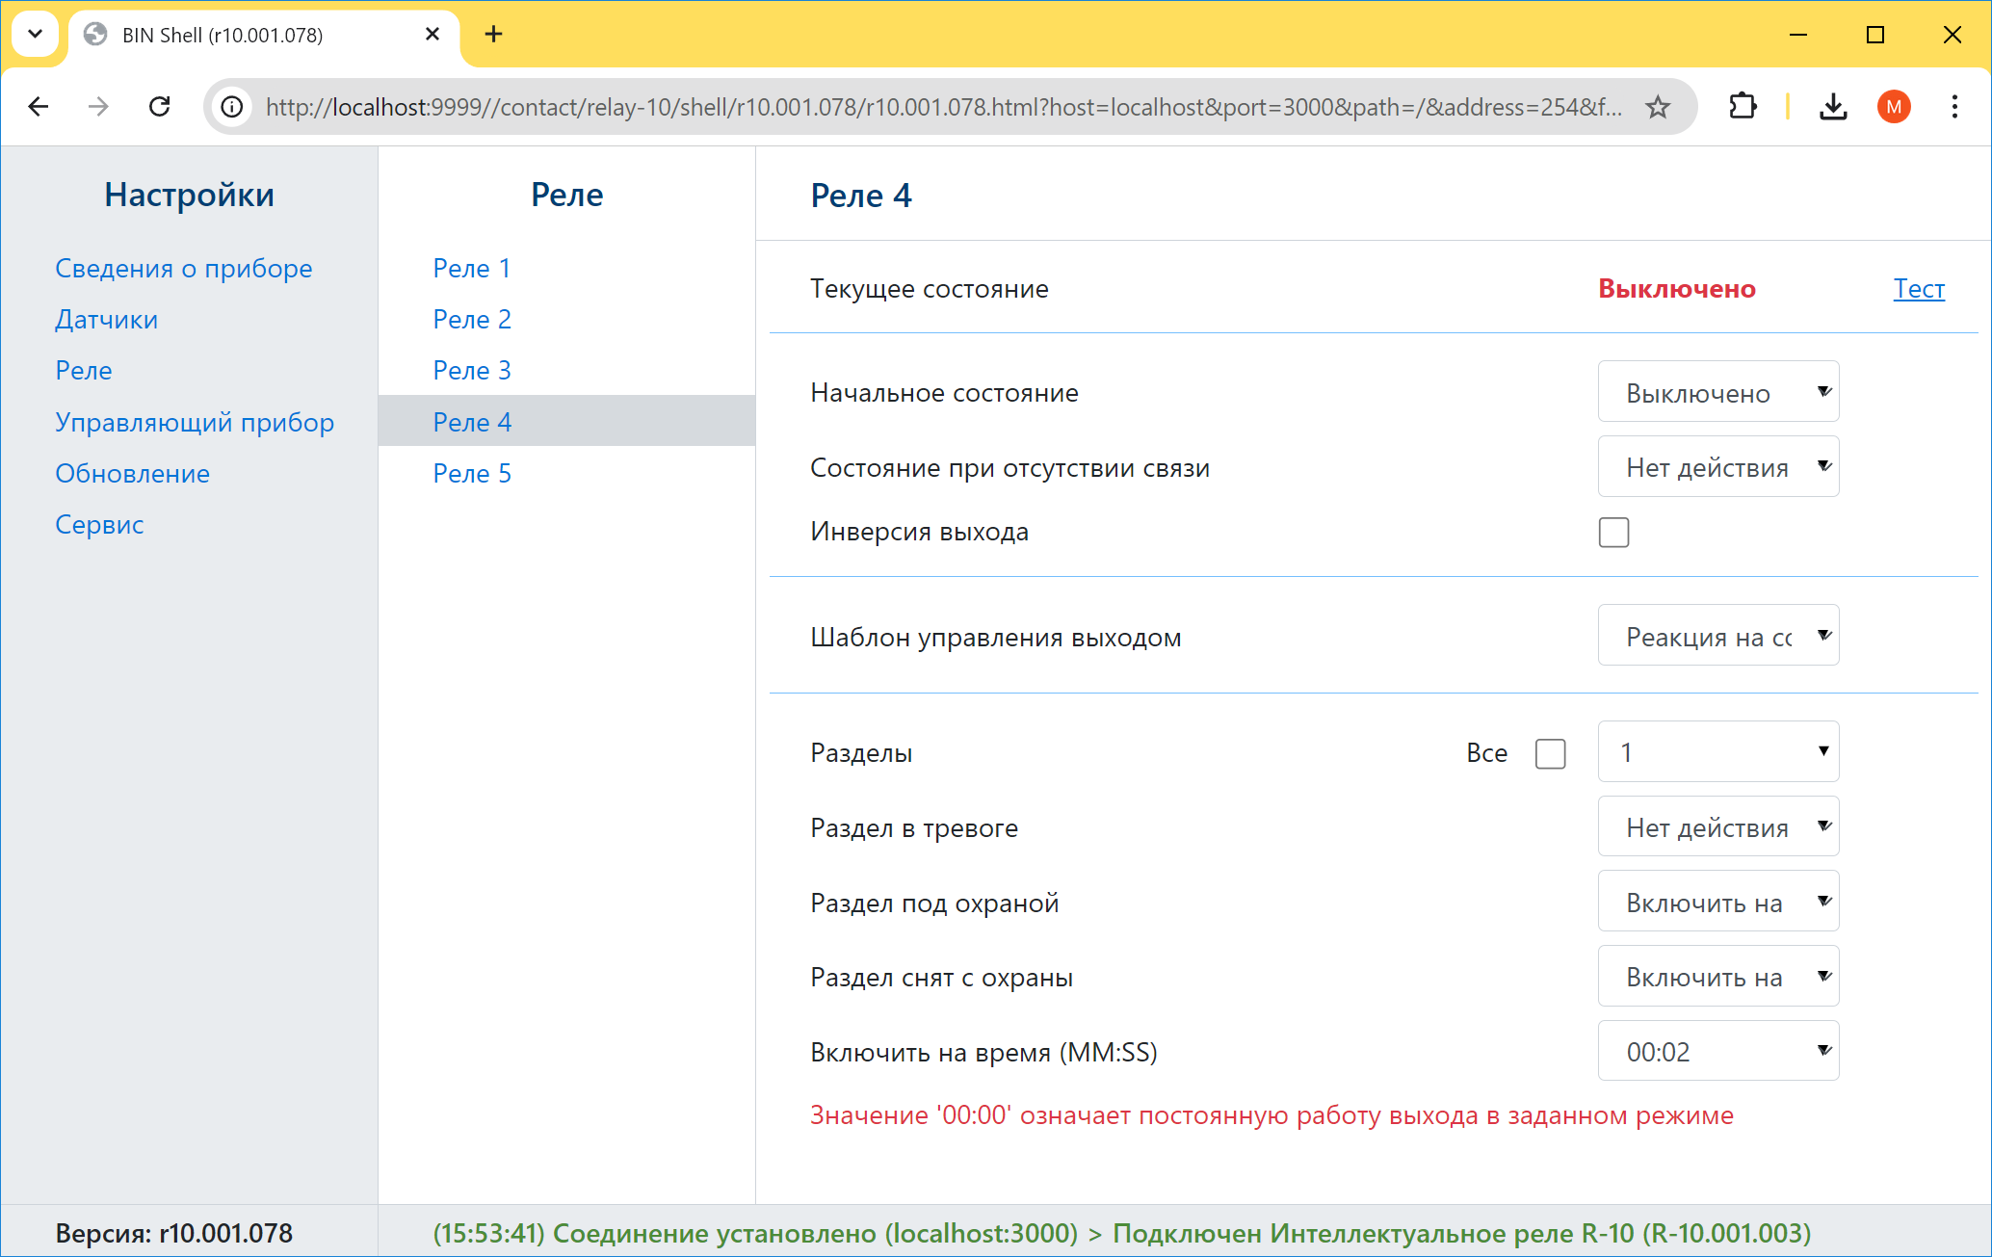Click the Тест link
Image resolution: width=1992 pixels, height=1257 pixels.
(1919, 288)
